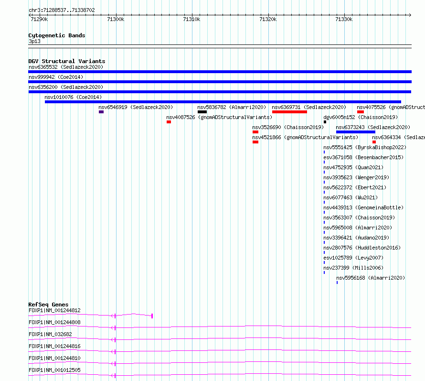Select the 3p13 cytogenetic band label
The width and height of the screenshot is (425, 381).
tap(34, 42)
